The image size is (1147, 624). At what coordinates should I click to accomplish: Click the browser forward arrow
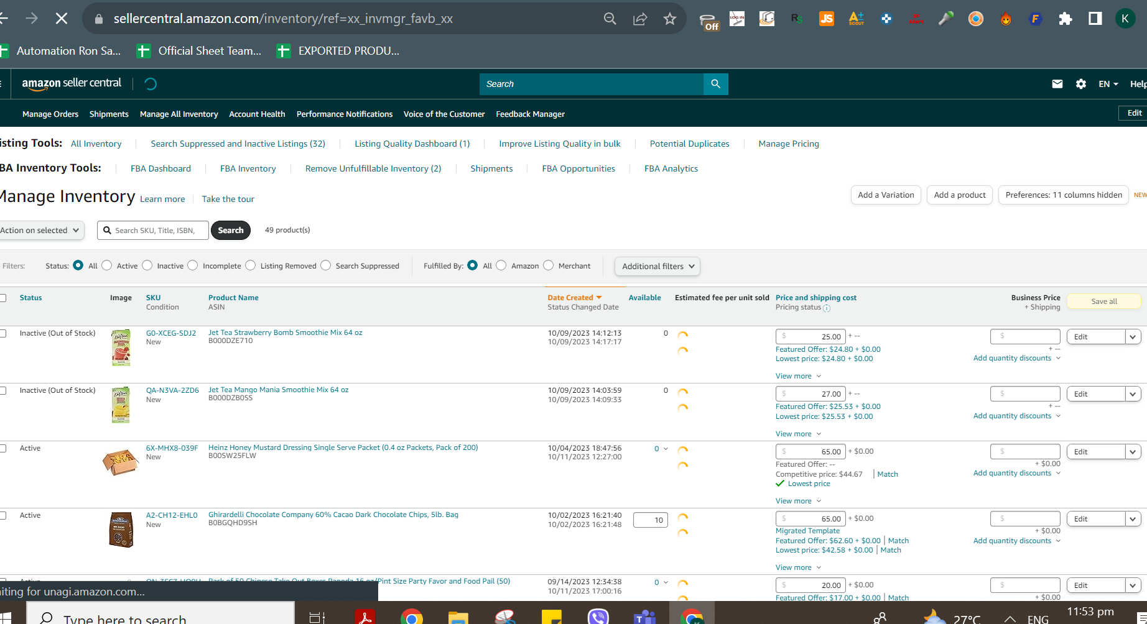click(x=31, y=19)
